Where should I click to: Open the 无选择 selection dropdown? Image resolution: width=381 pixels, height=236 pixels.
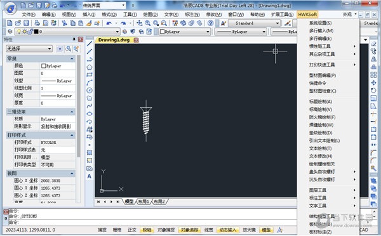(x=29, y=49)
